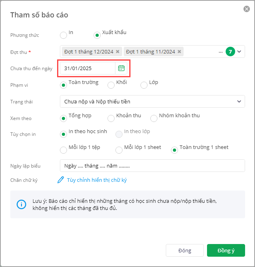Open Tùy chỉnh hiển thị chữ ký link
Viewport: 255px width, 267px height.
click(97, 180)
